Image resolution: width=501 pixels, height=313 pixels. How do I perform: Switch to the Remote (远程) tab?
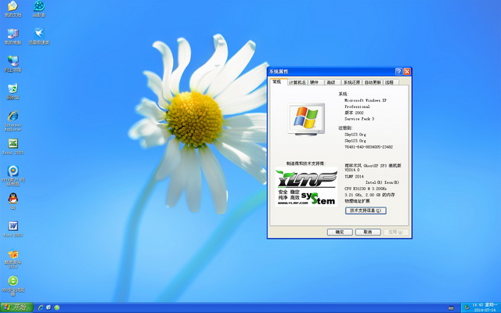[x=390, y=82]
